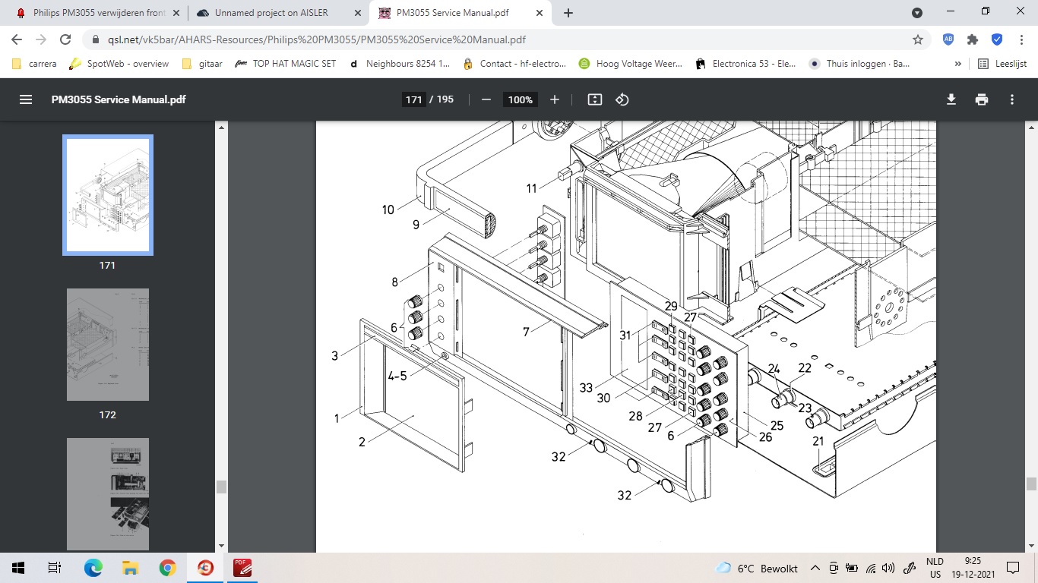Viewport: 1038px width, 583px height.
Task: Launch Microsoft Edge from the taskbar
Action: [93, 568]
